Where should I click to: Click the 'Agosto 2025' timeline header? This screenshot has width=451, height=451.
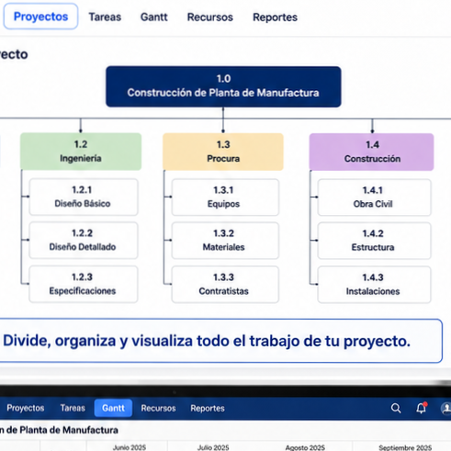[x=305, y=447]
